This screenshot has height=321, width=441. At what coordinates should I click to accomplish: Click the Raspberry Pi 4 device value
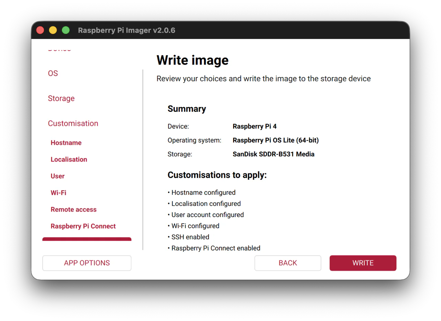point(255,126)
